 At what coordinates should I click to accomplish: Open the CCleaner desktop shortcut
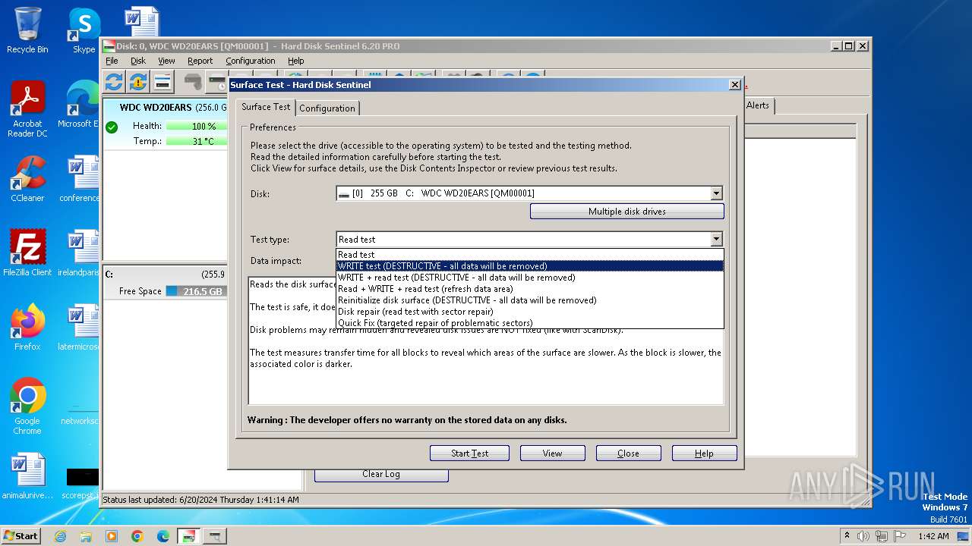[x=27, y=179]
